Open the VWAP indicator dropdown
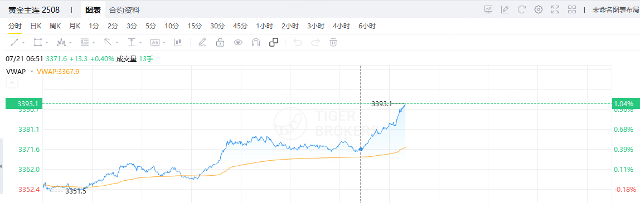 [x=31, y=72]
